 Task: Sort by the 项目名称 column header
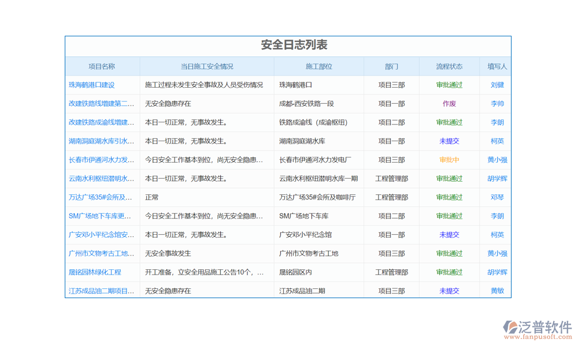point(102,66)
